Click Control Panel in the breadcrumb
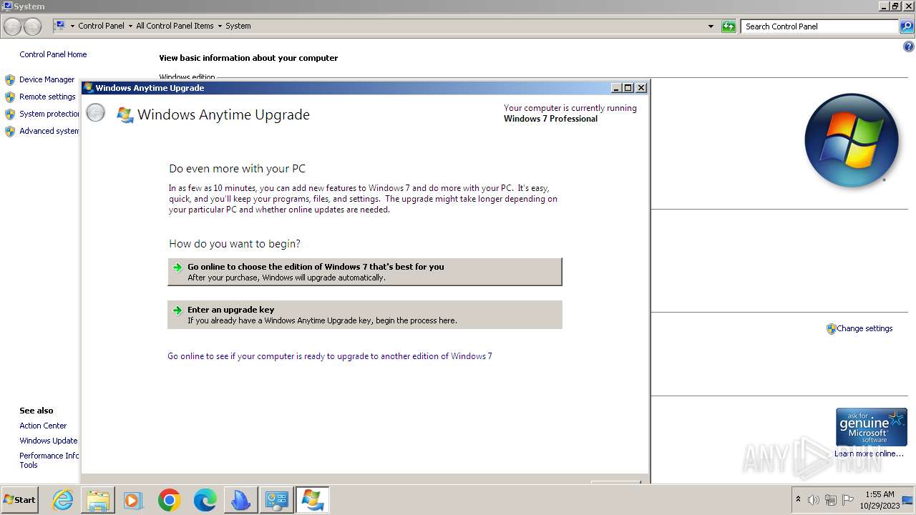916x515 pixels. pyautogui.click(x=101, y=26)
